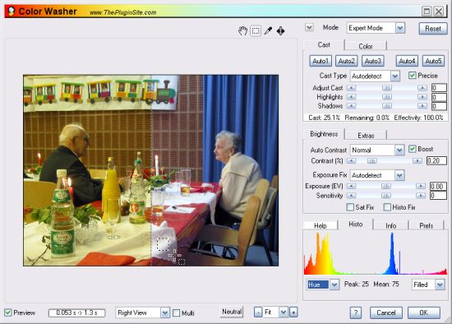Switch to the Info tab
This screenshot has width=452, height=324.
point(390,225)
